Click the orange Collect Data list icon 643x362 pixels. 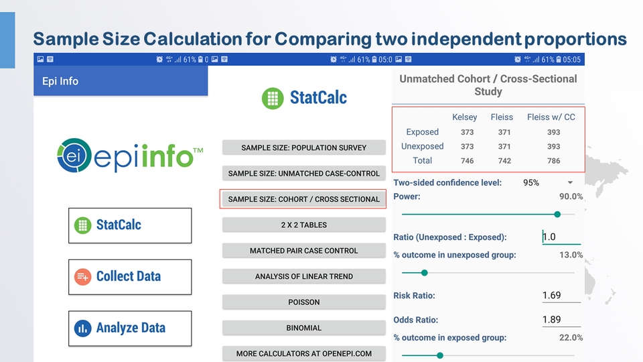(x=83, y=277)
